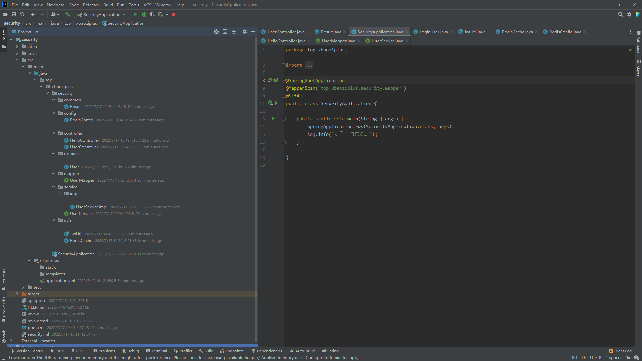Click the Open folder toolbar icon

tap(5, 14)
